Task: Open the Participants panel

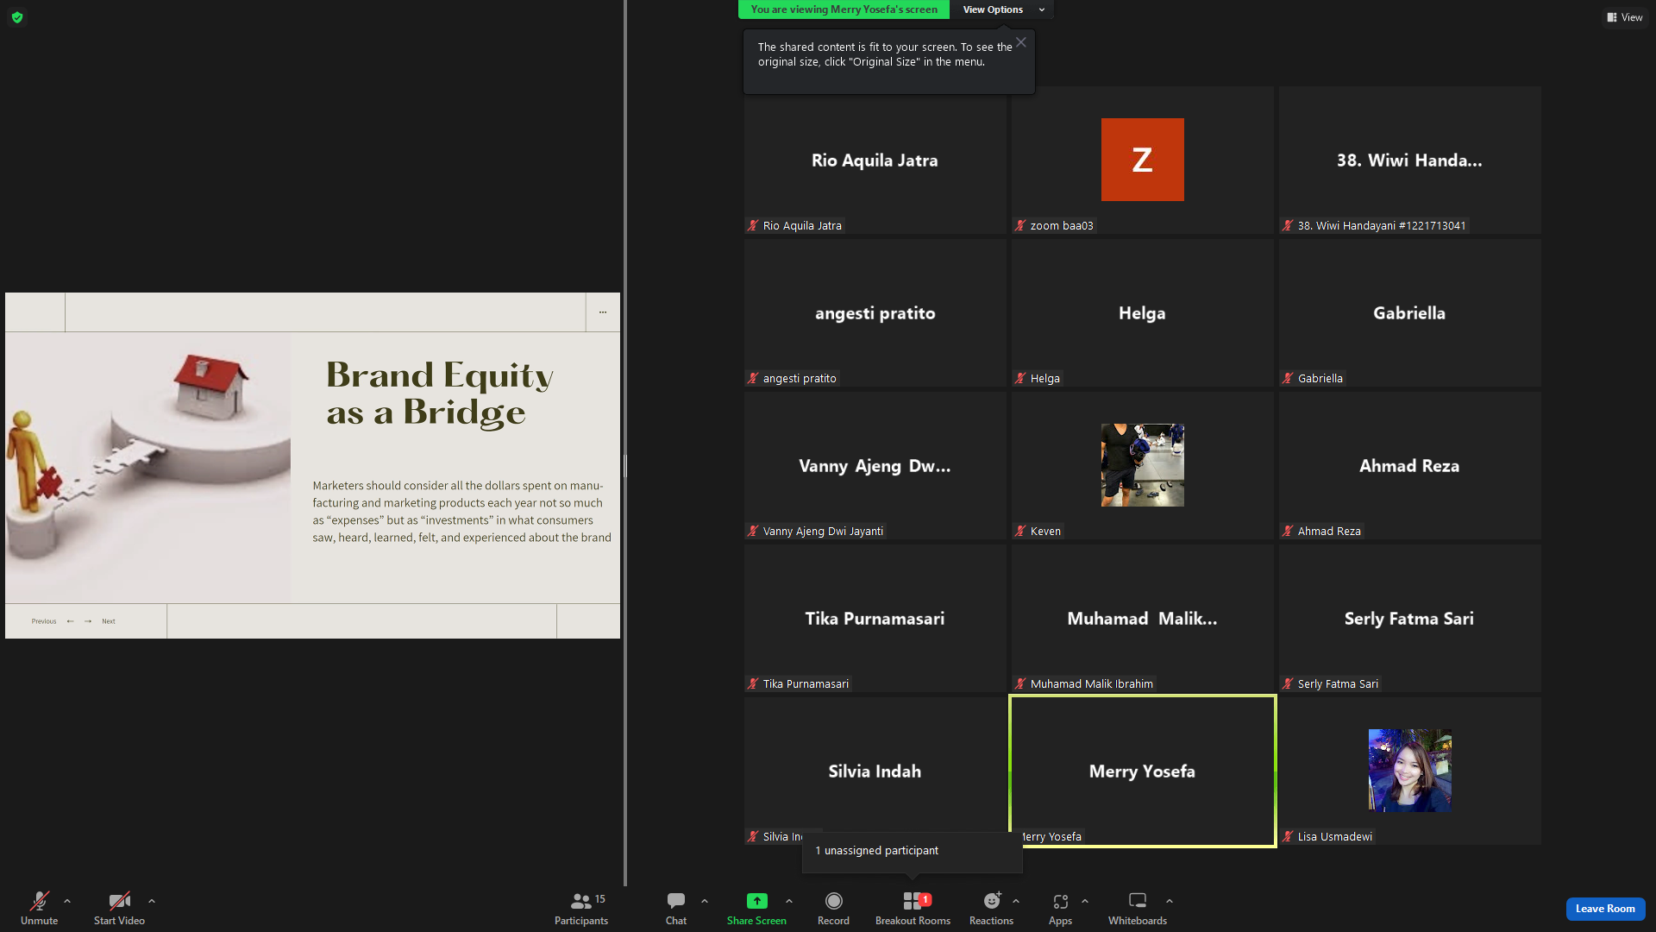Action: (x=580, y=909)
